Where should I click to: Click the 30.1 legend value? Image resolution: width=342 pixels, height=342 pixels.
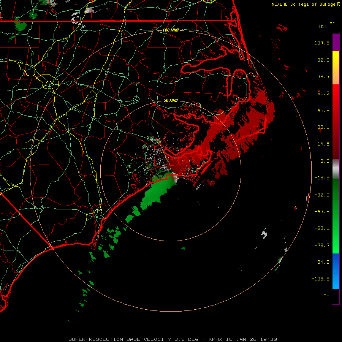click(323, 127)
